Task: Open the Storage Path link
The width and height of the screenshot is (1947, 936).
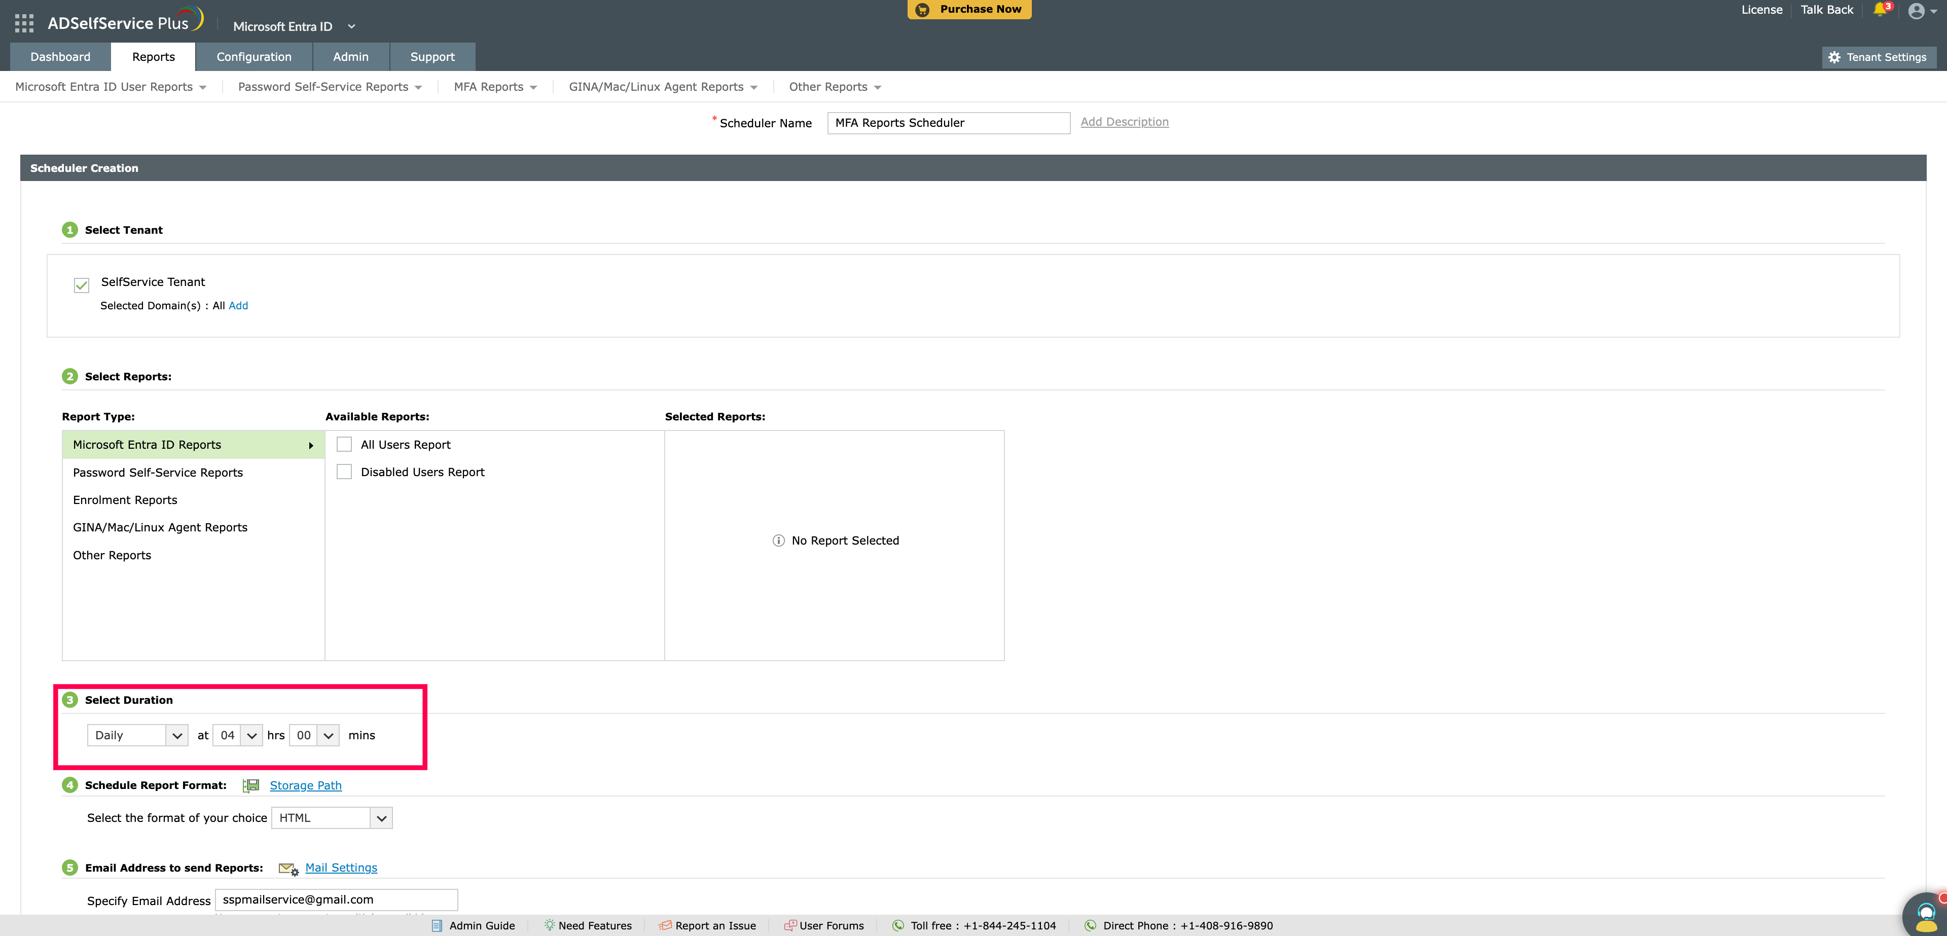Action: pyautogui.click(x=305, y=785)
